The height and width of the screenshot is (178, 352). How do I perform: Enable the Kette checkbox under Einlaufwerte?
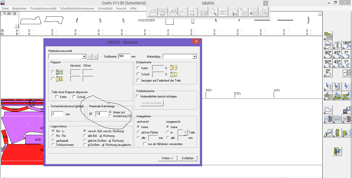pyautogui.click(x=138, y=68)
